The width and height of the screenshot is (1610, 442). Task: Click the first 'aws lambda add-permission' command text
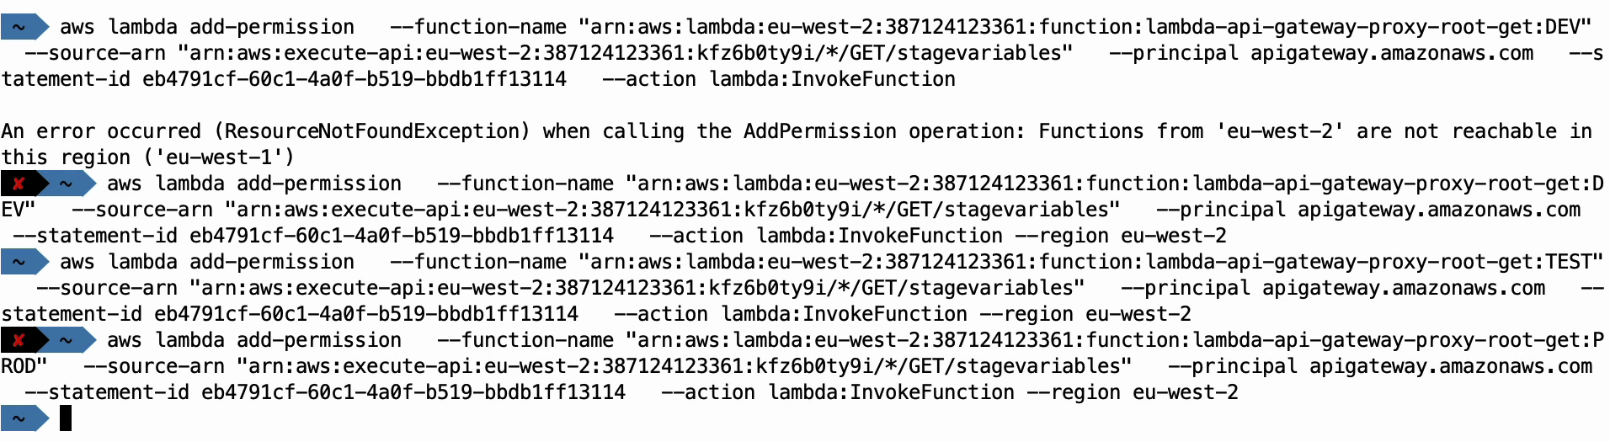207,27
